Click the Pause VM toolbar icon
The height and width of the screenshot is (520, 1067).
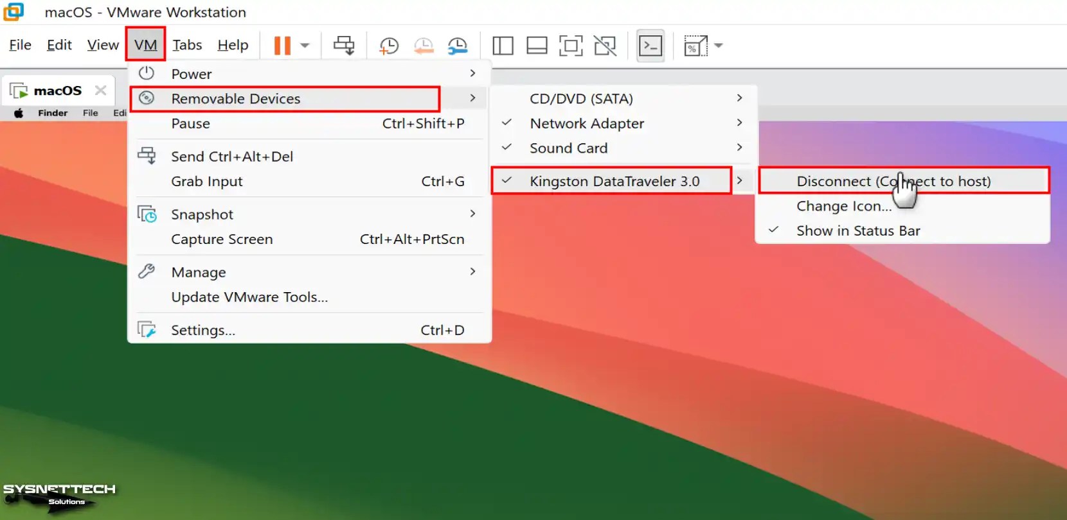coord(282,46)
